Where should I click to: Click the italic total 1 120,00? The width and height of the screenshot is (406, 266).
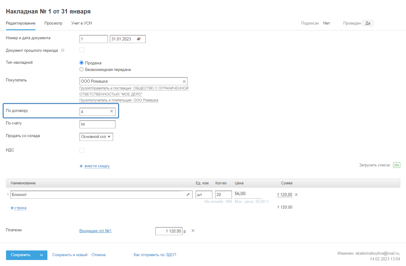(x=284, y=207)
